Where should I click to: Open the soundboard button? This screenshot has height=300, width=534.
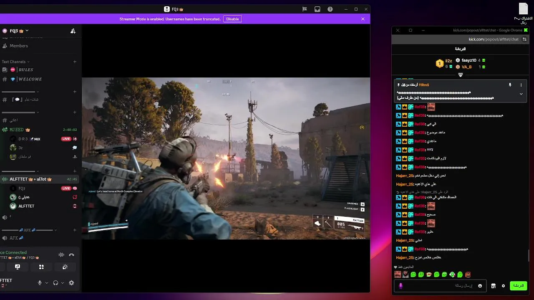(65, 267)
